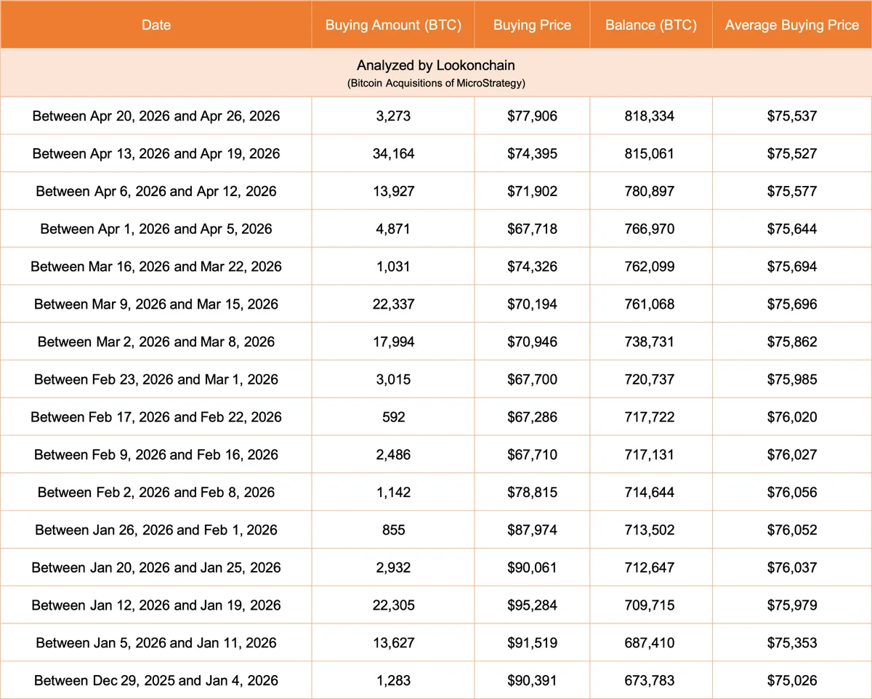Click average price $75,694
This screenshot has height=699, width=872.
pos(792,267)
